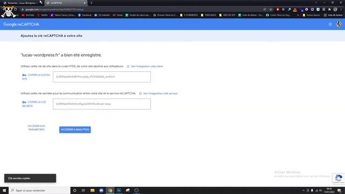
Task: Click the key icon beside 'Copier la clé du site'
Action: coord(24,75)
